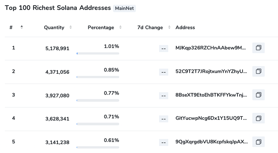Copy the 9QgXqrgdbVU8KcpfskqJpAX address
This screenshot has height=153, width=278.
pyautogui.click(x=258, y=142)
